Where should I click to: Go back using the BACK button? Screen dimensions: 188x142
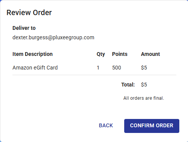[106, 125]
